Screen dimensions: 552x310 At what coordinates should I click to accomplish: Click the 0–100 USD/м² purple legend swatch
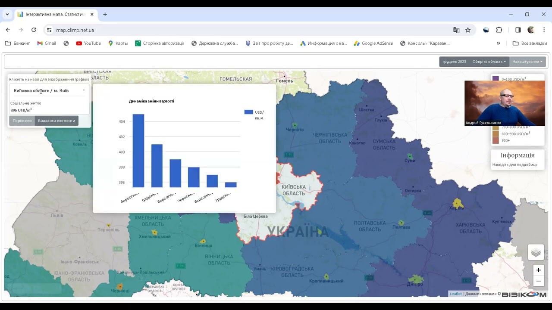point(496,79)
